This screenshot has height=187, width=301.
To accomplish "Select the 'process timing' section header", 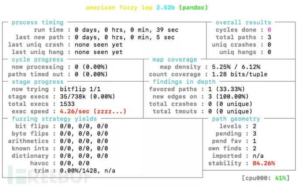I will tap(38, 22).
